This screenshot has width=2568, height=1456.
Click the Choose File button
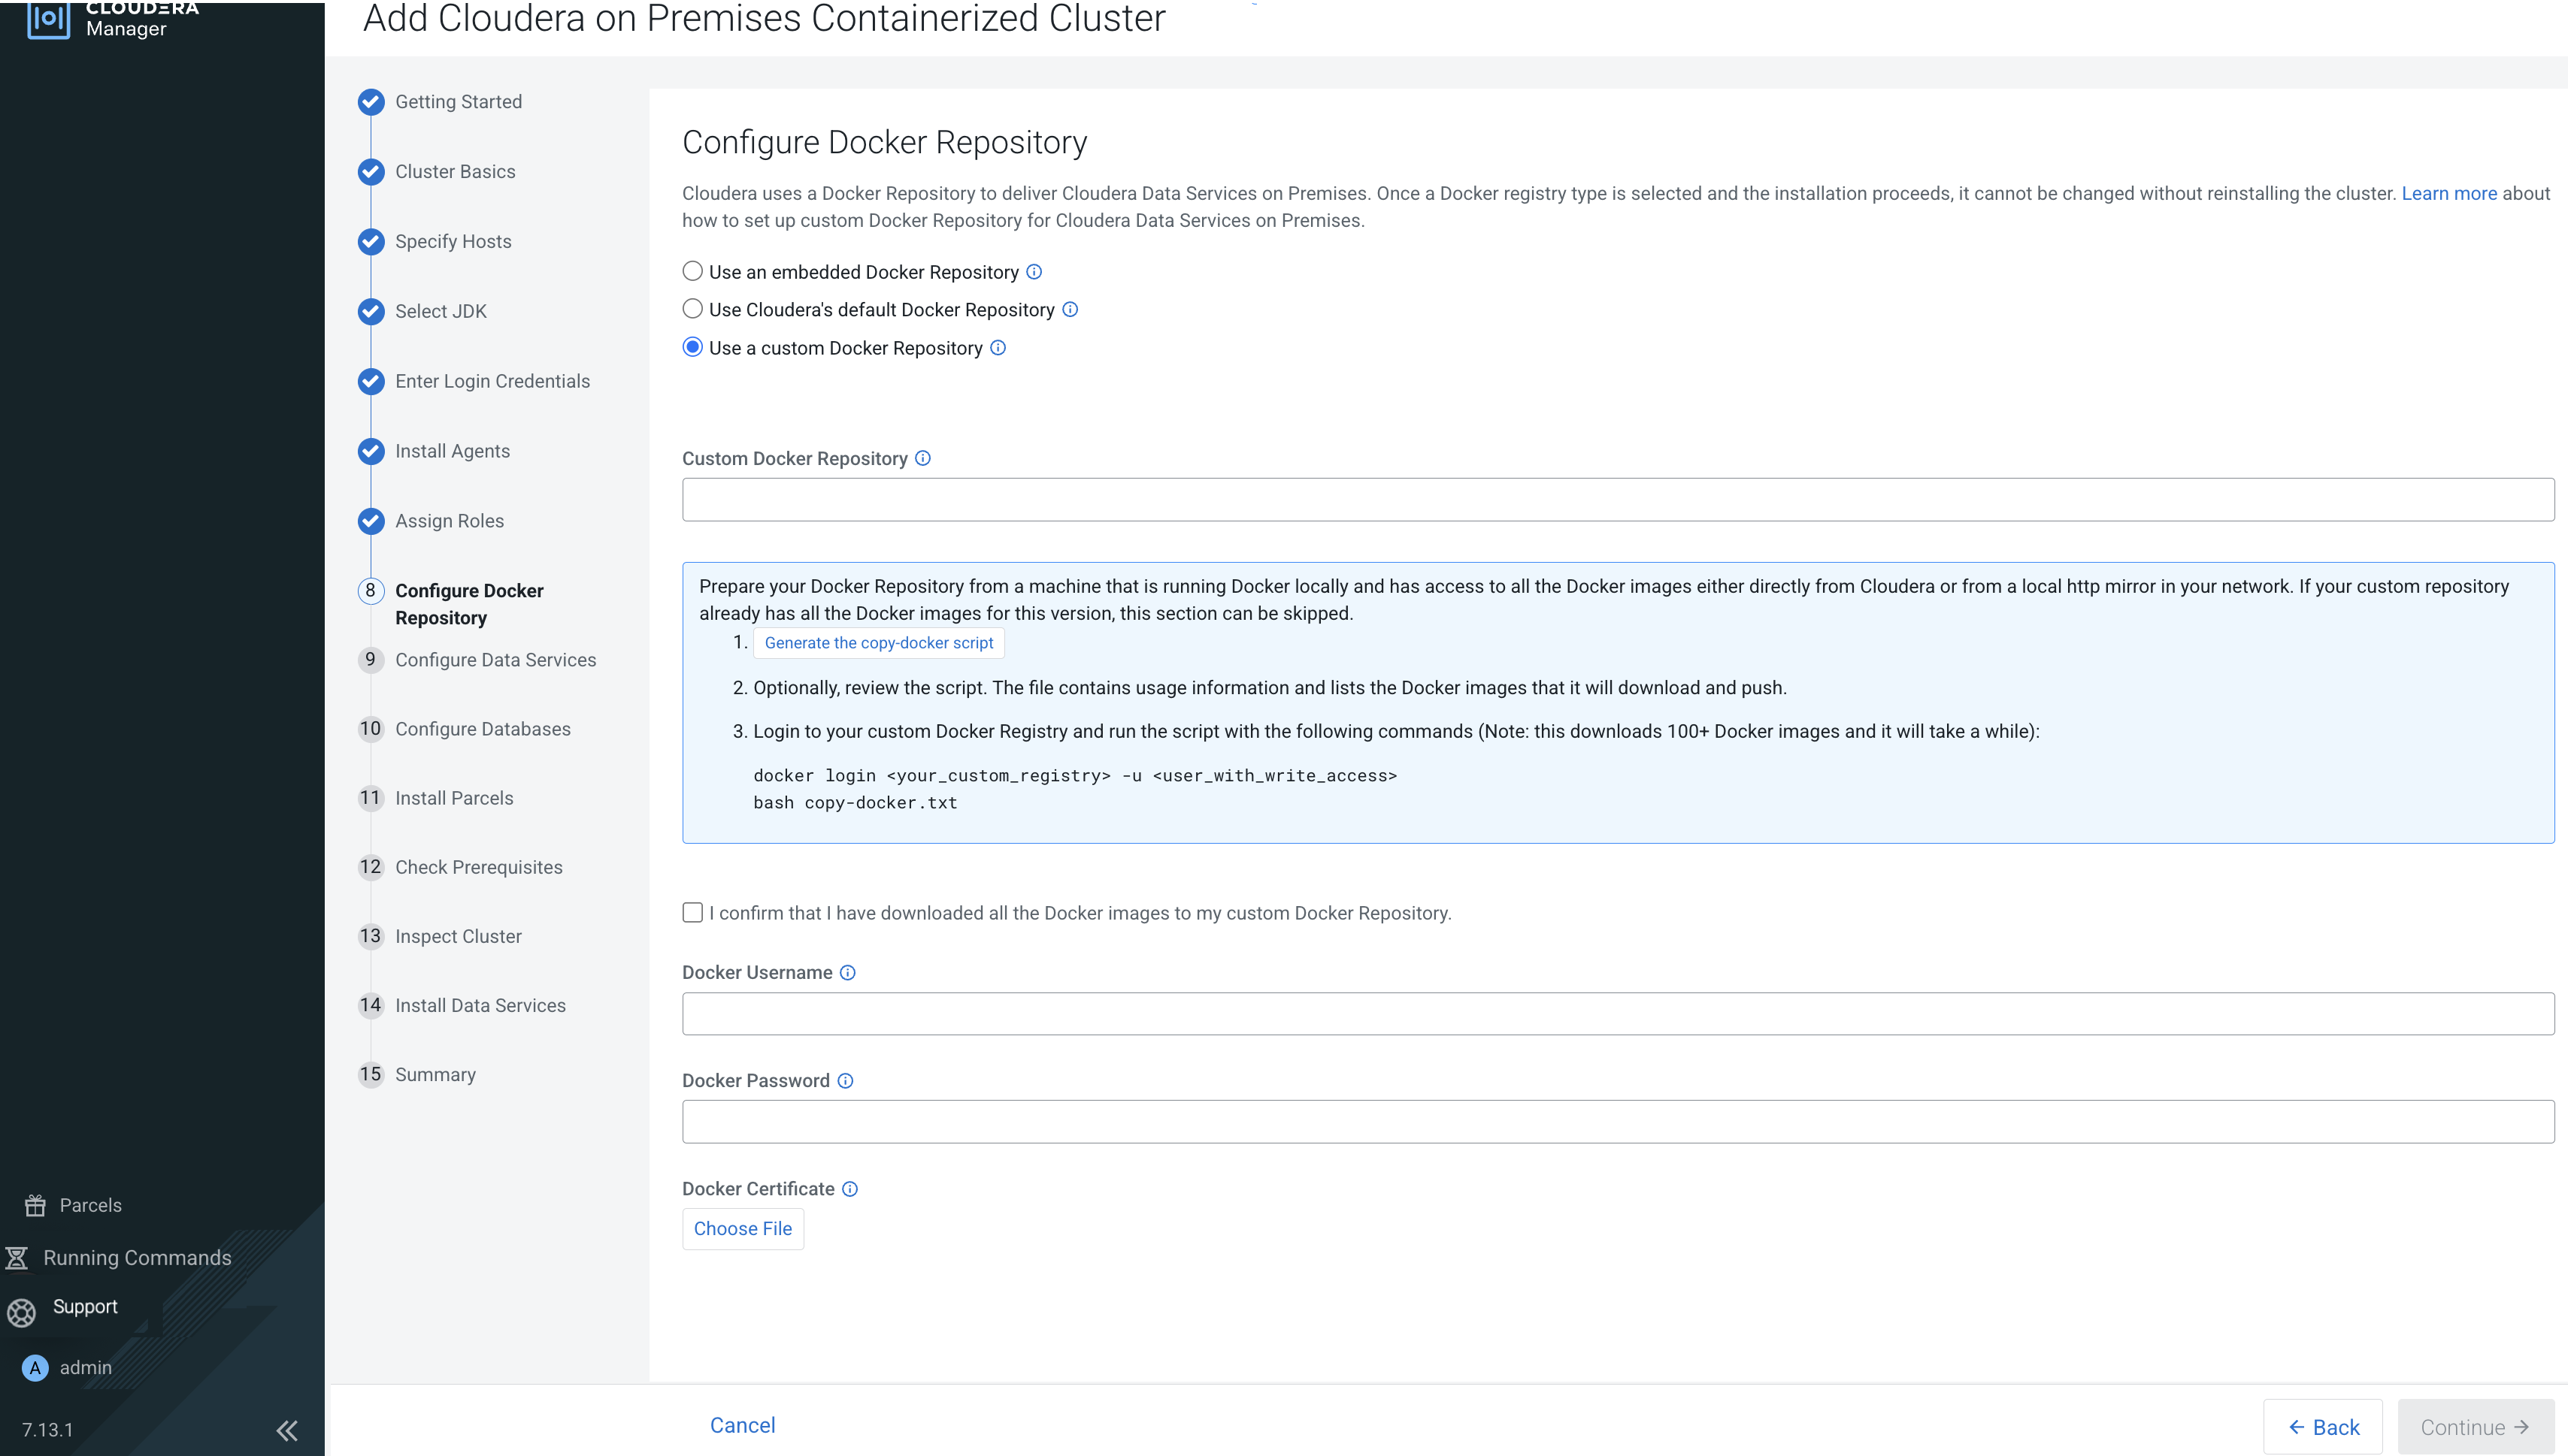[742, 1229]
